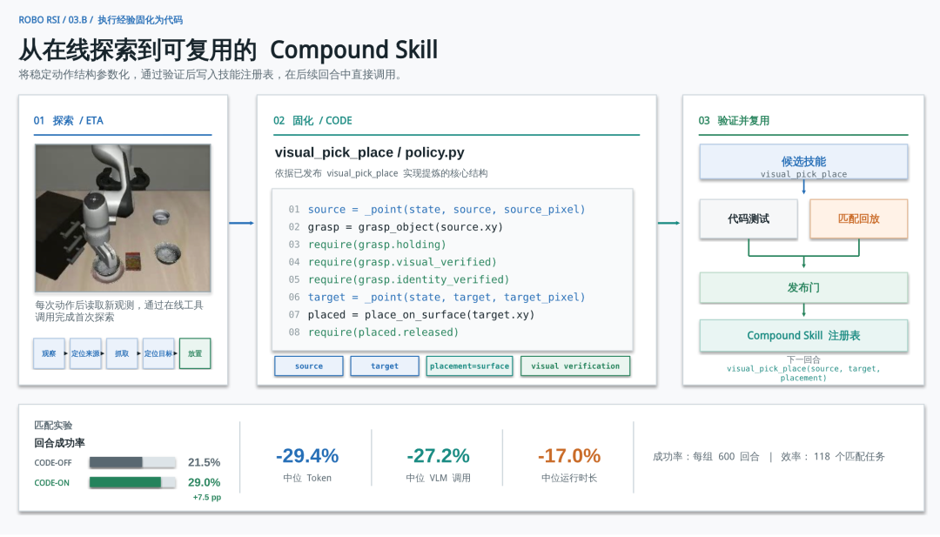
Task: Click the 代码测试 box
Action: (x=749, y=219)
